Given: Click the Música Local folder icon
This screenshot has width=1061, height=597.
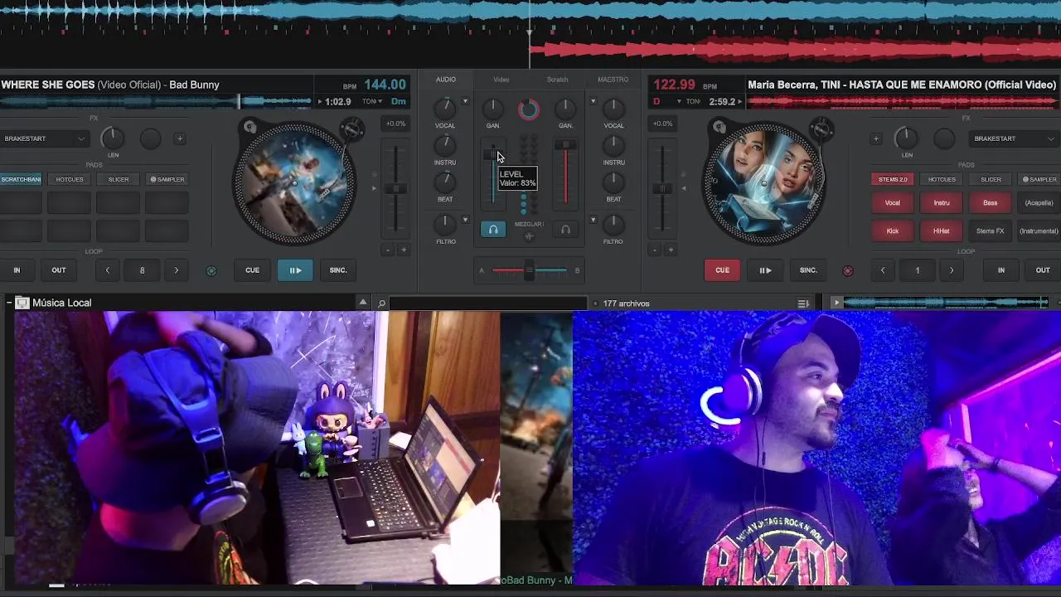Looking at the screenshot, I should click(22, 303).
